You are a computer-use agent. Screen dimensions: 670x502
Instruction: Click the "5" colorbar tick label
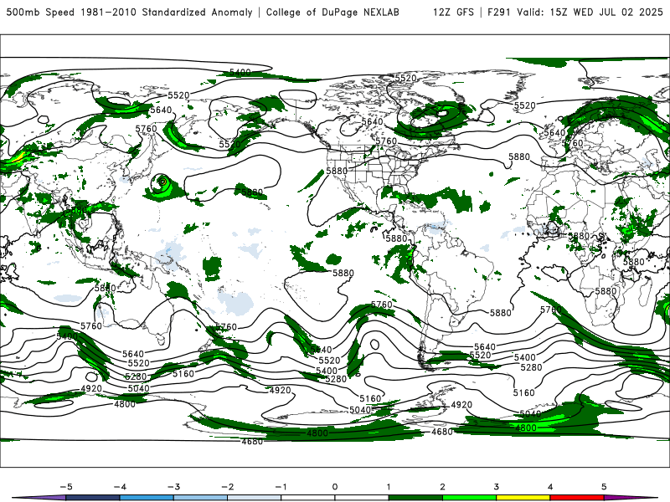pyautogui.click(x=604, y=487)
